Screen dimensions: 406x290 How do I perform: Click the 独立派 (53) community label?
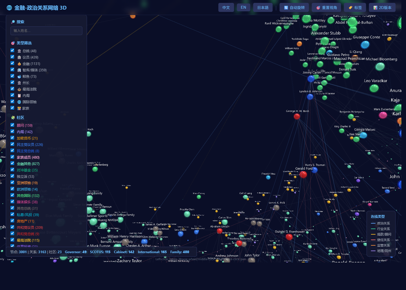click(26, 177)
